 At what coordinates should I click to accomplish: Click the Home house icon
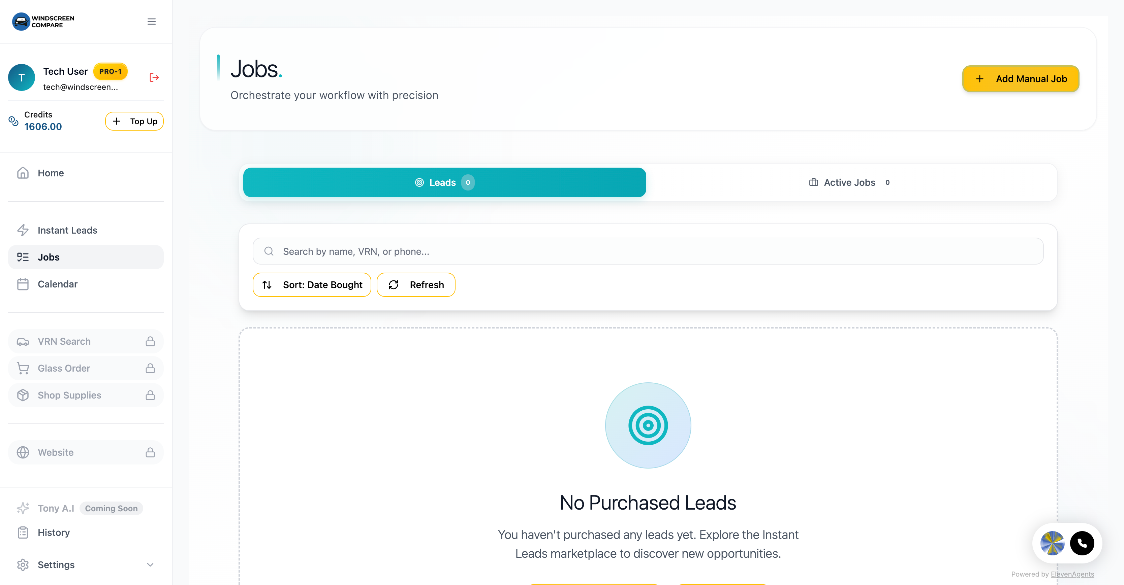[x=23, y=173]
